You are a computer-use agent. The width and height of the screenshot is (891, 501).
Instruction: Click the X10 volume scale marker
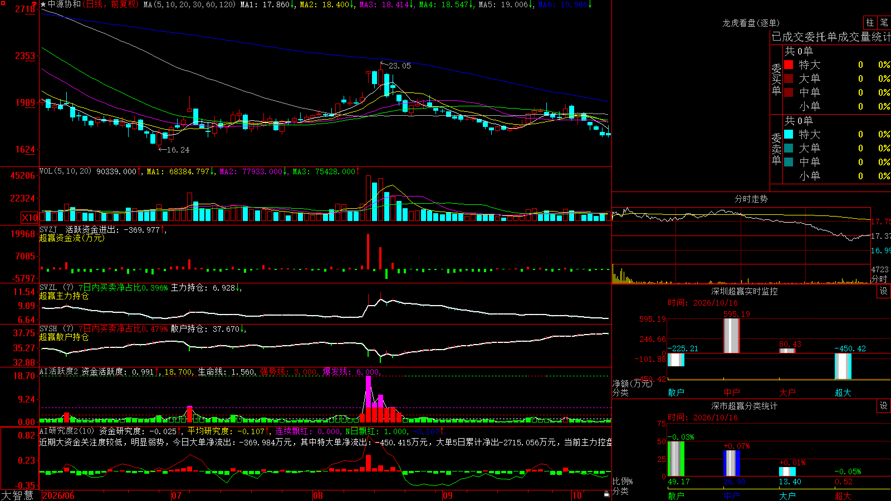click(x=30, y=218)
